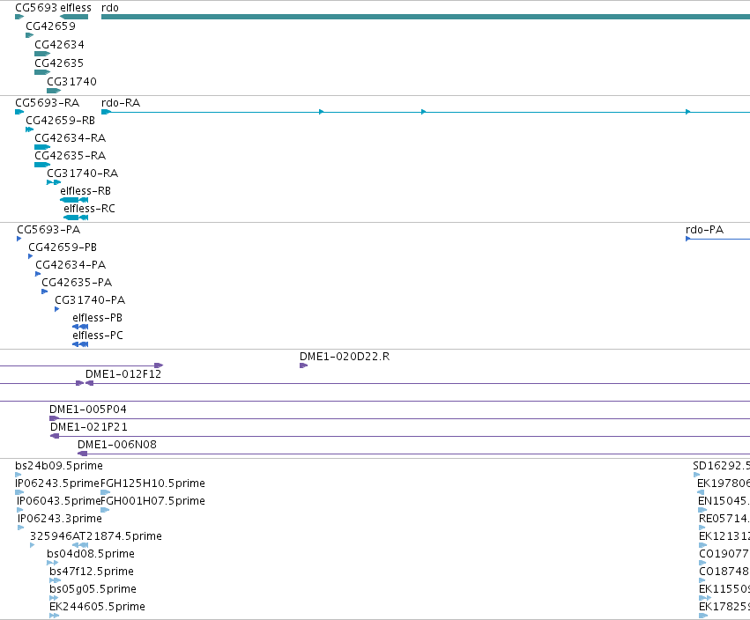
Task: Open the CG31740 gene label
Action: pyautogui.click(x=71, y=82)
